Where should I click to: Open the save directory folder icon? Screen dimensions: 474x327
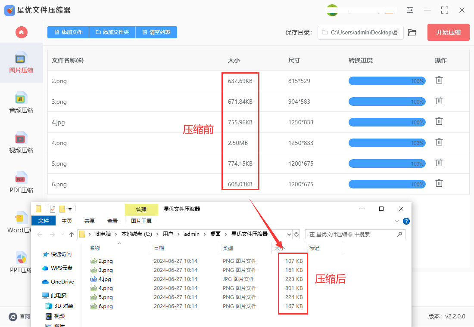coord(412,33)
